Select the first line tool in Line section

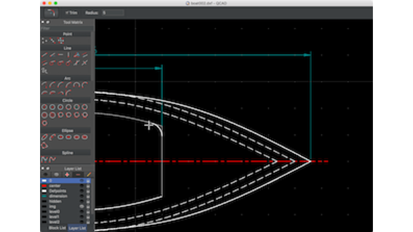[x=44, y=55]
